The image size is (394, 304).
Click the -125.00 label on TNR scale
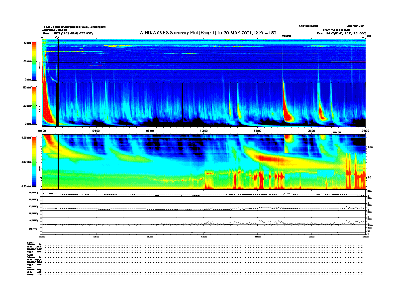pyautogui.click(x=26, y=138)
